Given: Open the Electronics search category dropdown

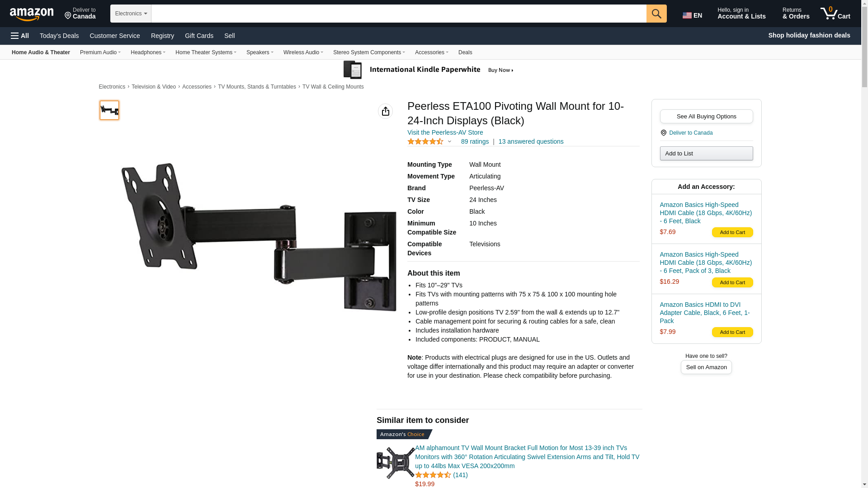Looking at the screenshot, I should pos(131,14).
